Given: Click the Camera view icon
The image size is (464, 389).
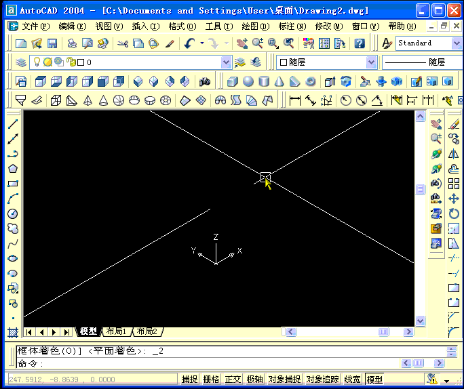Looking at the screenshot, I should tap(204, 81).
